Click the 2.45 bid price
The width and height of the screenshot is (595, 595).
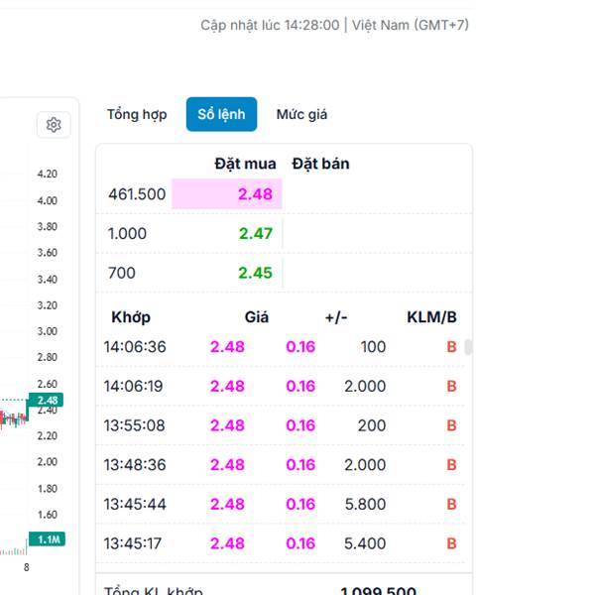(255, 273)
